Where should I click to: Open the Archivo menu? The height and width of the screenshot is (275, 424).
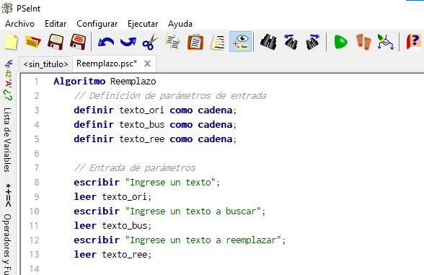[19, 24]
